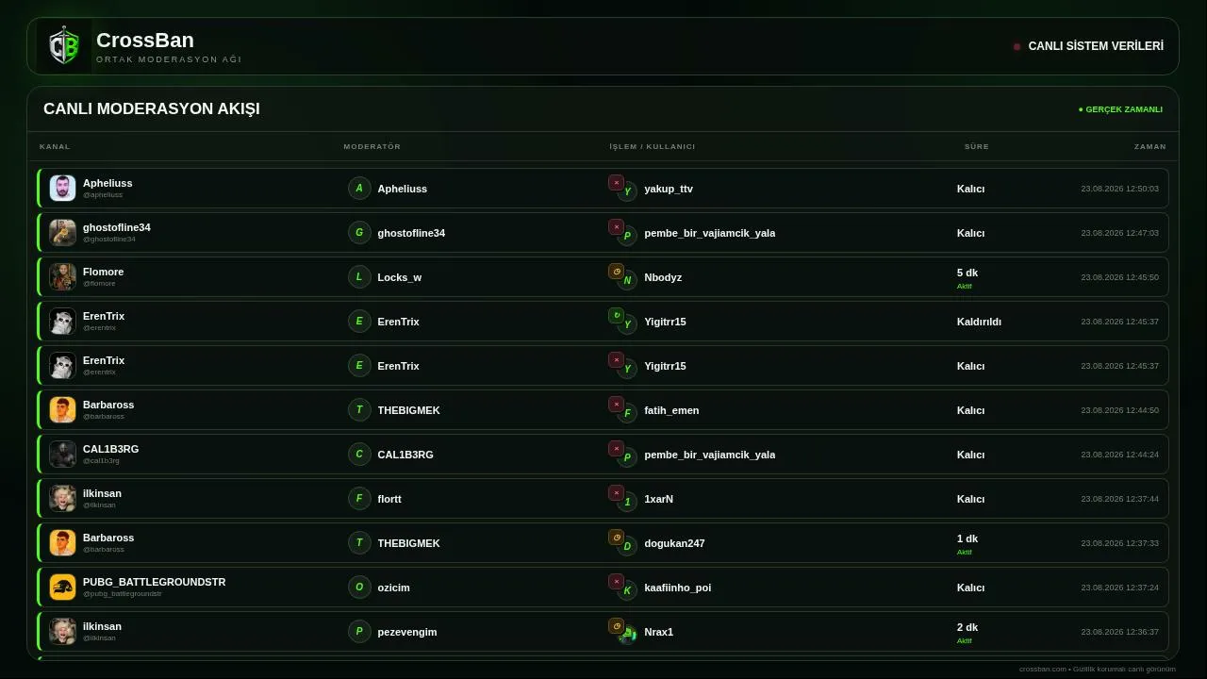Click the timeout icon beside dogukan247
This screenshot has width=1207, height=679.
[x=616, y=538]
